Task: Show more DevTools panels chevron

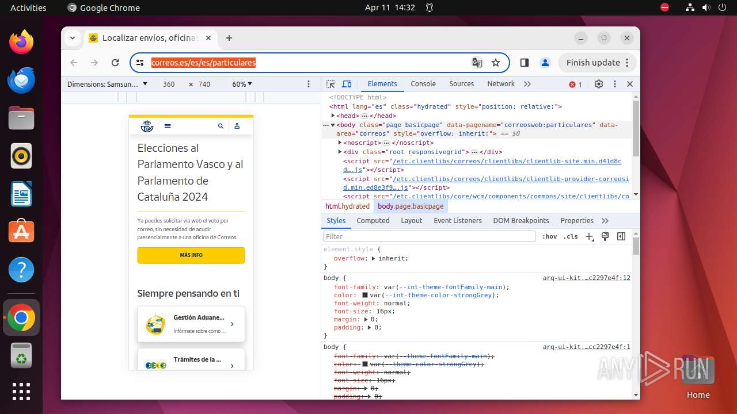Action: click(x=527, y=84)
